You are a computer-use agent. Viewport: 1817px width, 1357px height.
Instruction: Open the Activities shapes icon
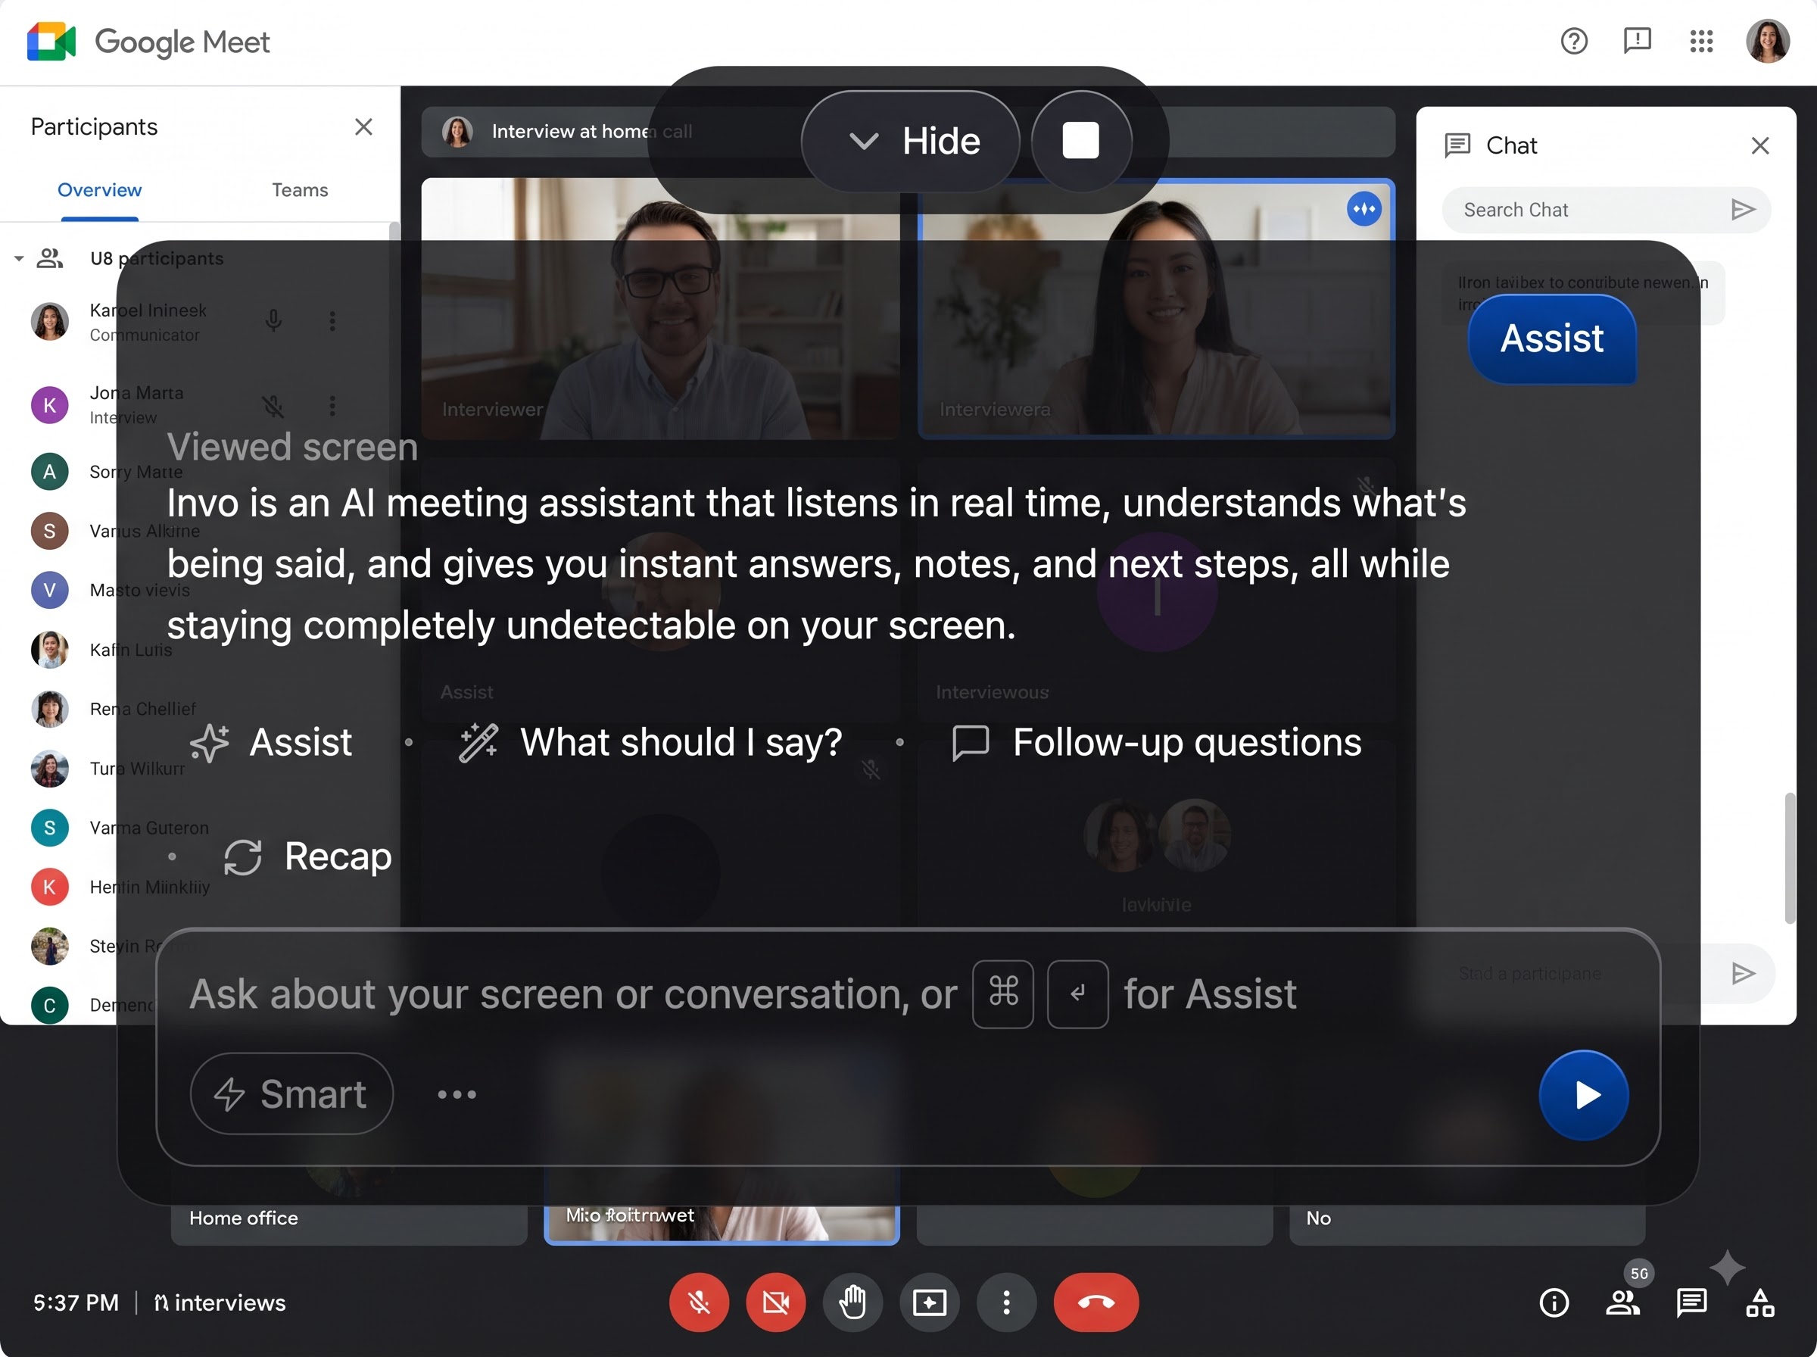pyautogui.click(x=1759, y=1302)
